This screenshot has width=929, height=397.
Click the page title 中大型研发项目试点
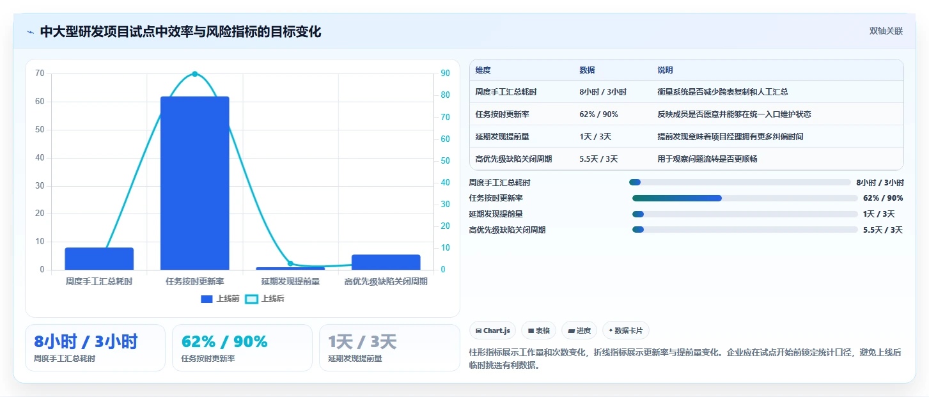tap(180, 32)
